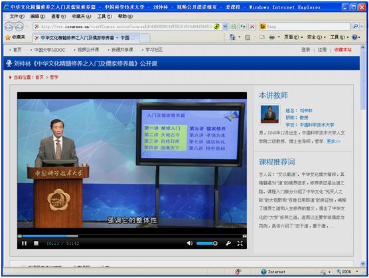
Task: Go forward with the browser Forward arrow
Action: [x=19, y=27]
